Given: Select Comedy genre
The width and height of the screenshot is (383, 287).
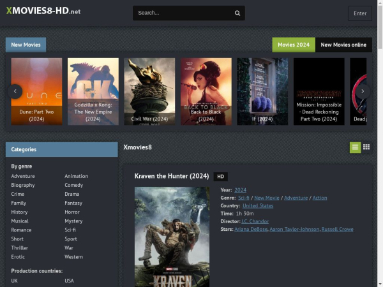Looking at the screenshot, I should pos(74,185).
